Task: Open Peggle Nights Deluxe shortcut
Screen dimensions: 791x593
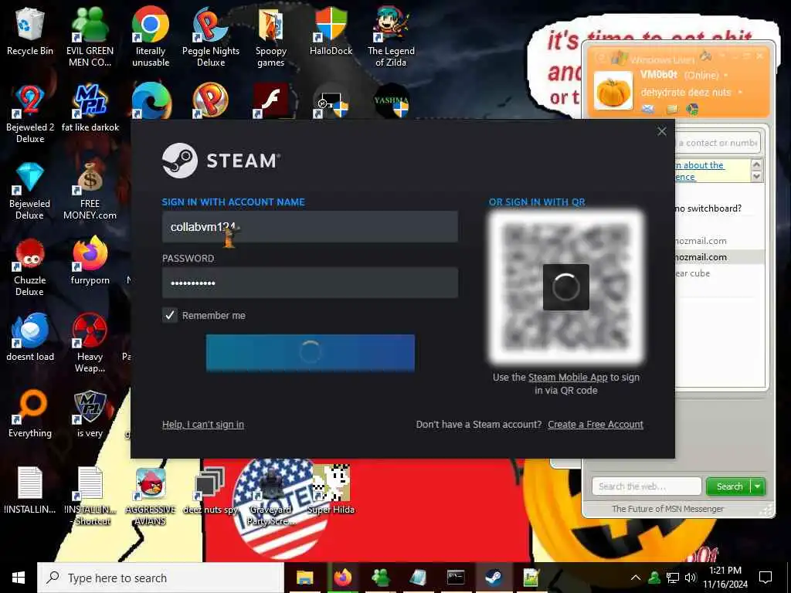Action: click(211, 36)
